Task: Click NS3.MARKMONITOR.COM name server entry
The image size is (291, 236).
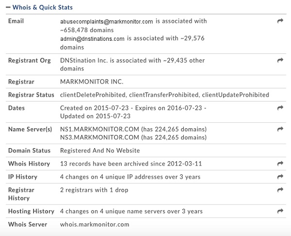Action: point(99,137)
